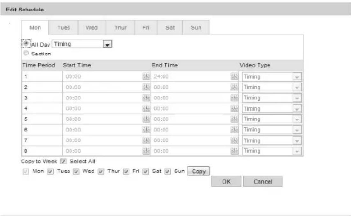Screen dimensions: 351x216
Task: Toggle the Tues copy checkbox
Action: (50, 171)
